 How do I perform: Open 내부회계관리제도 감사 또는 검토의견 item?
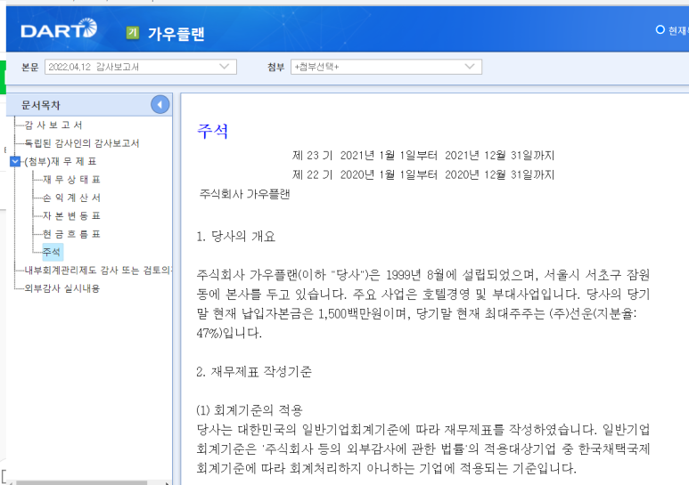pyautogui.click(x=98, y=271)
